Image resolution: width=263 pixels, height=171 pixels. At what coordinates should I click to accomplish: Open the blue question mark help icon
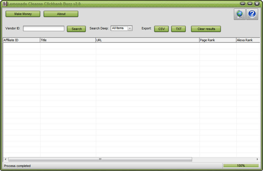252,14
